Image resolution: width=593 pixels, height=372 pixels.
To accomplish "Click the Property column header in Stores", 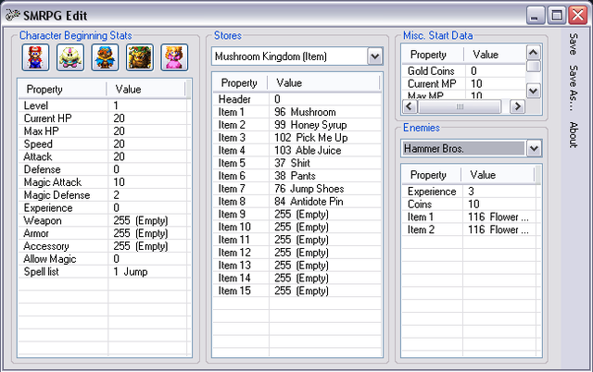I will click(241, 83).
